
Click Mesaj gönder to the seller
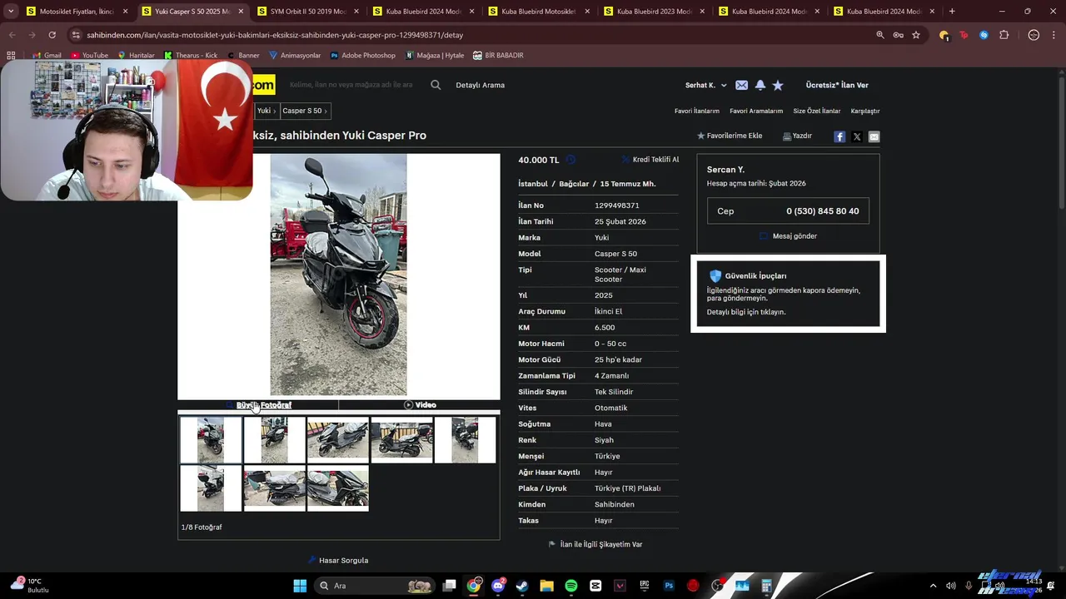pyautogui.click(x=788, y=236)
